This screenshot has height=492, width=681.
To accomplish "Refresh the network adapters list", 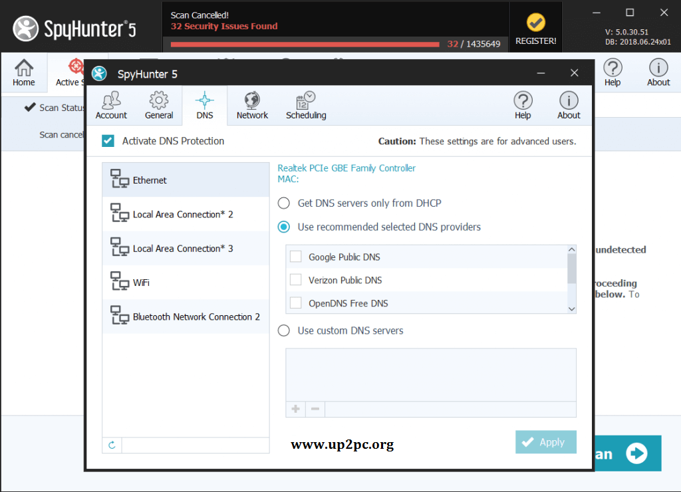I will [112, 445].
